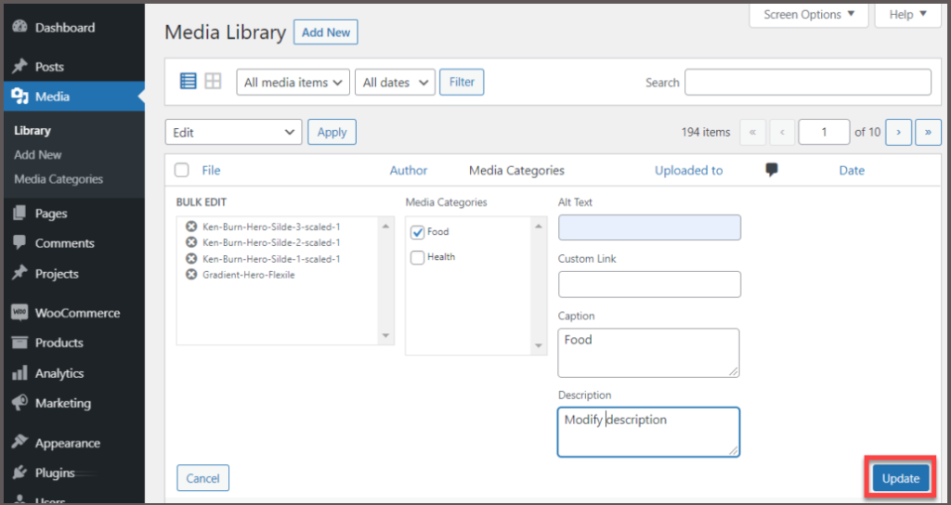Click the Update button

coord(900,478)
